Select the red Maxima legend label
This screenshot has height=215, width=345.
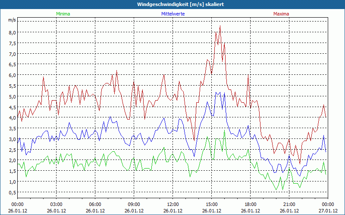281,14
